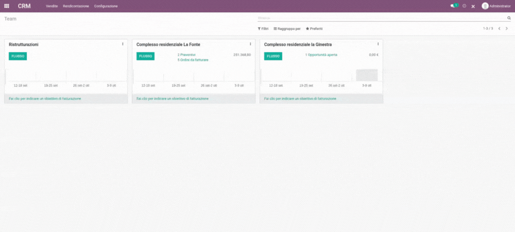Screen dimensions: 515x232
Task: Open the Vendite menu
Action: [51, 6]
